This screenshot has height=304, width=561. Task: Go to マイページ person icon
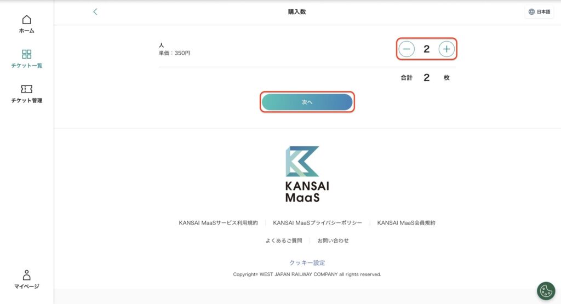pos(26,275)
